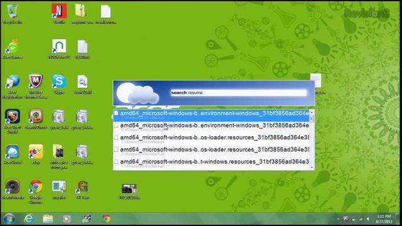Click the search field containing 'resume'
The image size is (402, 226).
tap(239, 93)
